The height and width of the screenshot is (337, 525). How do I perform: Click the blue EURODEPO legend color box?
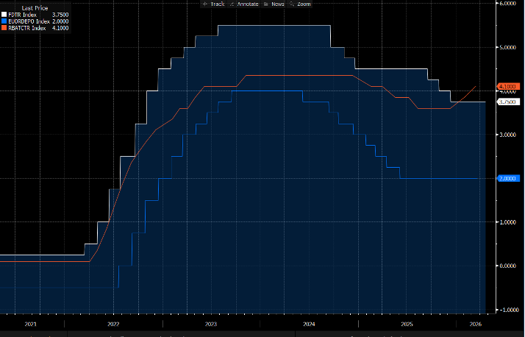tap(4, 20)
